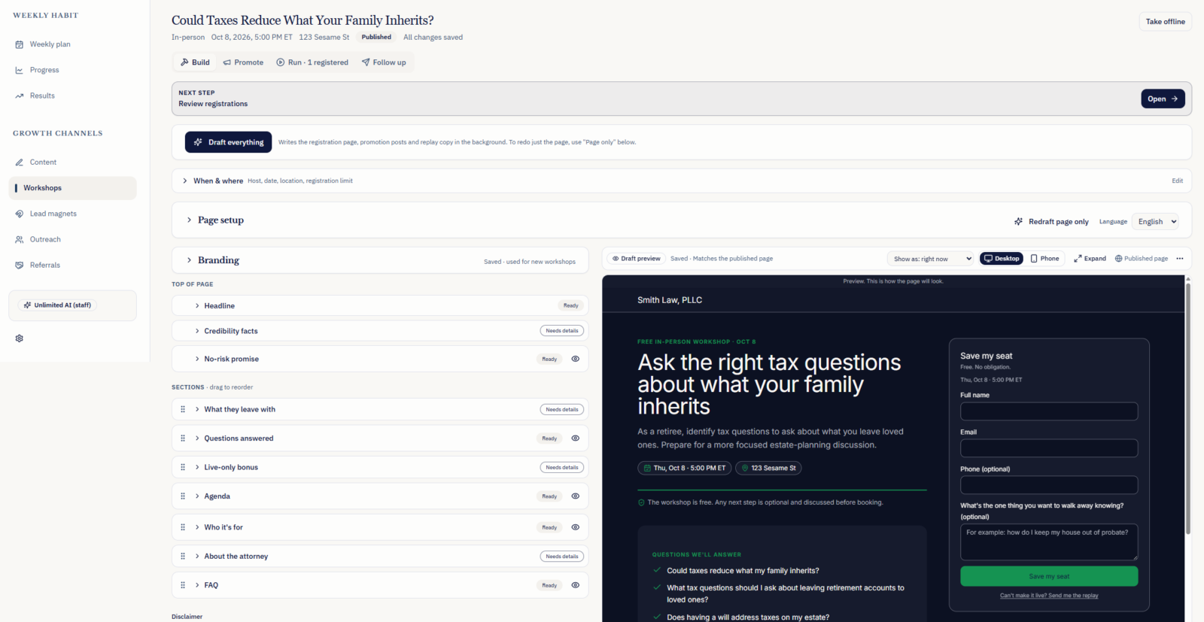Click the Email input field in preview

pos(1049,448)
